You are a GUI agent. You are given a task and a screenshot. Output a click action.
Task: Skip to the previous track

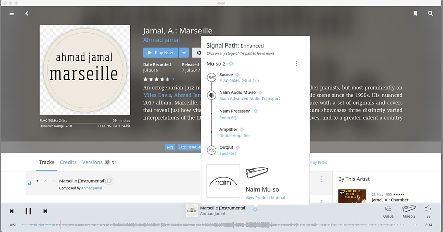[x=12, y=211]
